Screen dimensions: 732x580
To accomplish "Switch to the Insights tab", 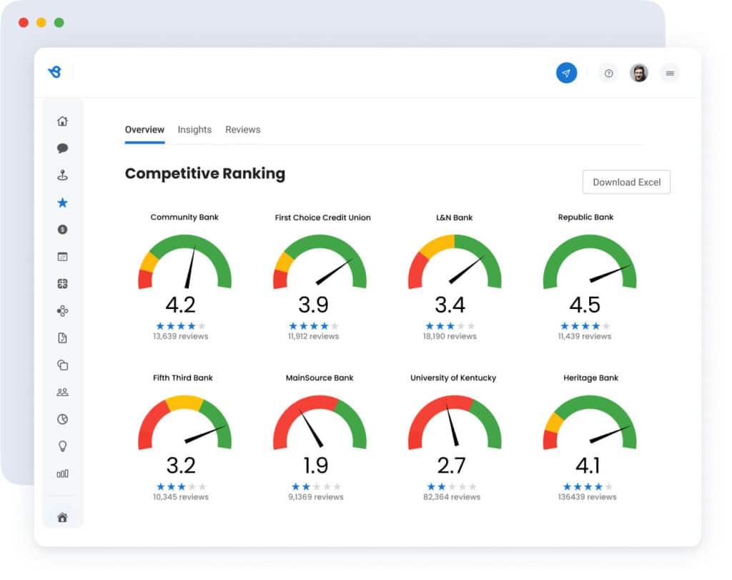I will tap(194, 130).
